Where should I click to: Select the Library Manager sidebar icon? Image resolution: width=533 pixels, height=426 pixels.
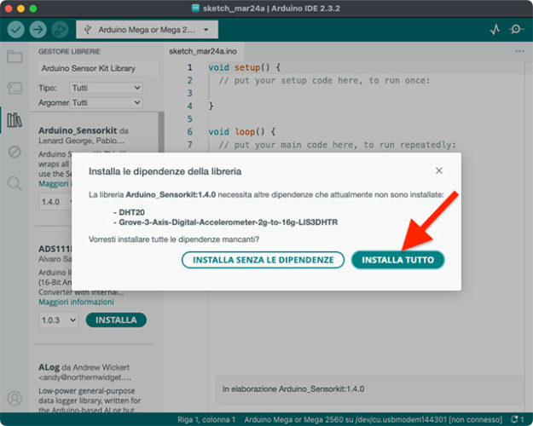(14, 119)
